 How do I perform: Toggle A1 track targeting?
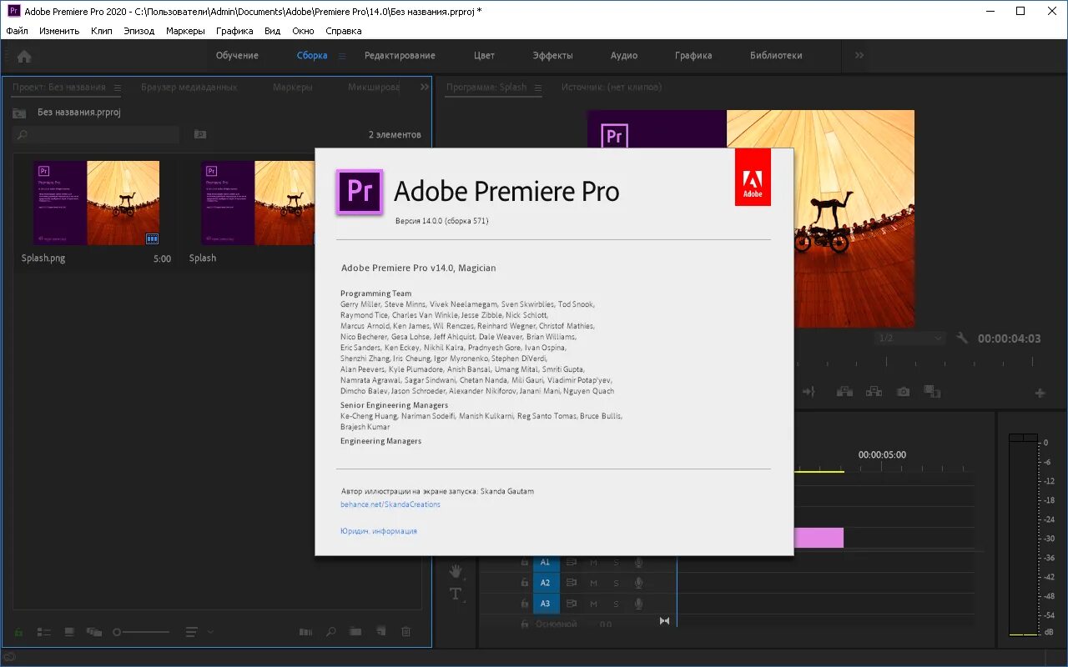(x=545, y=562)
